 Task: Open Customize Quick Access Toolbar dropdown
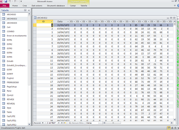[x=21, y=1]
